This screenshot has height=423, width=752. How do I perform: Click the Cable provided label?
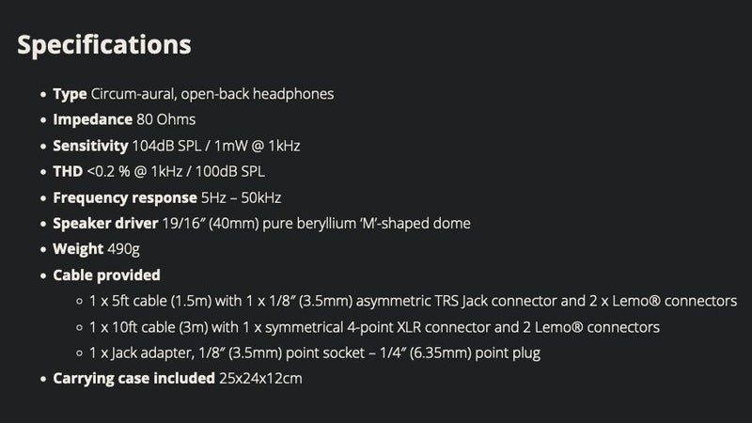click(x=106, y=275)
